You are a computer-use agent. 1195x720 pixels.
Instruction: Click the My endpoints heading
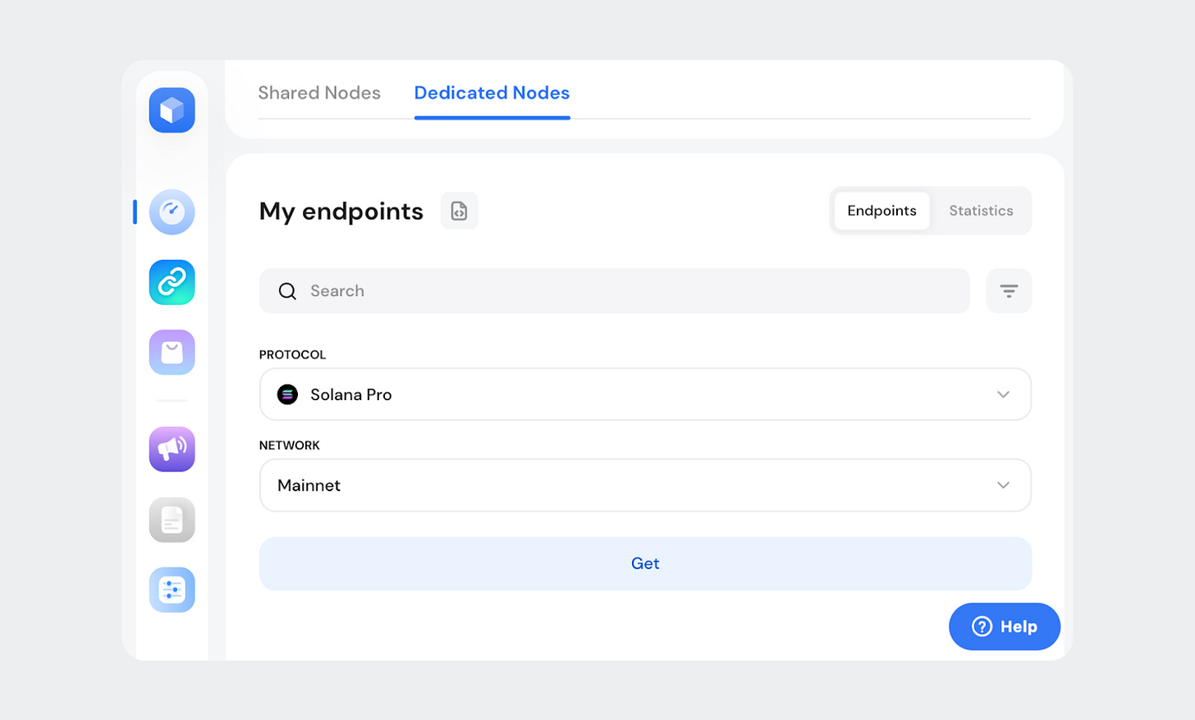[x=341, y=212]
